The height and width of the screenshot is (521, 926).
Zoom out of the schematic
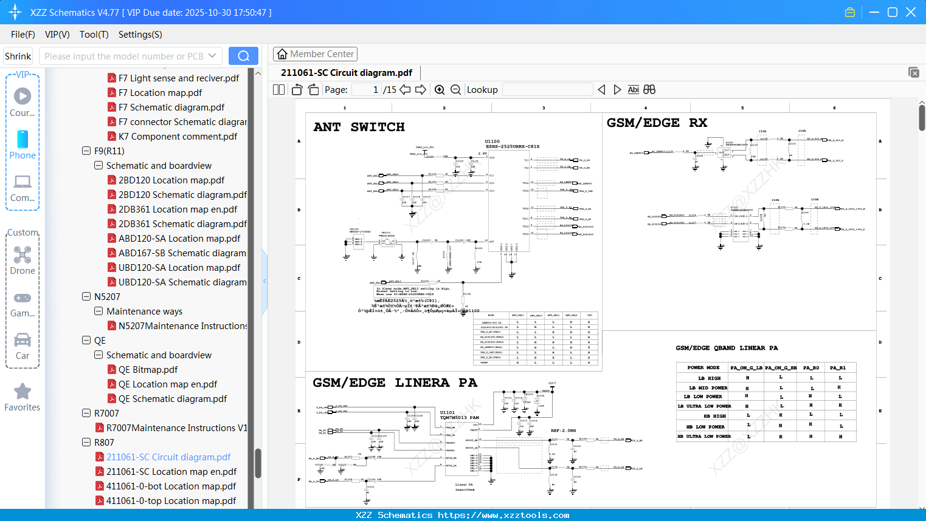[x=456, y=90]
